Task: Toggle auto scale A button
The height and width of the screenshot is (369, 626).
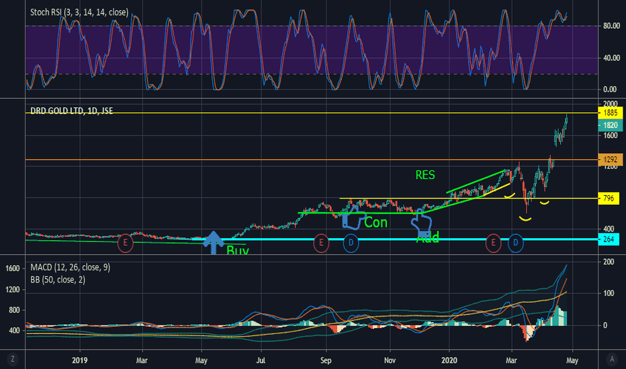Action: (612, 360)
